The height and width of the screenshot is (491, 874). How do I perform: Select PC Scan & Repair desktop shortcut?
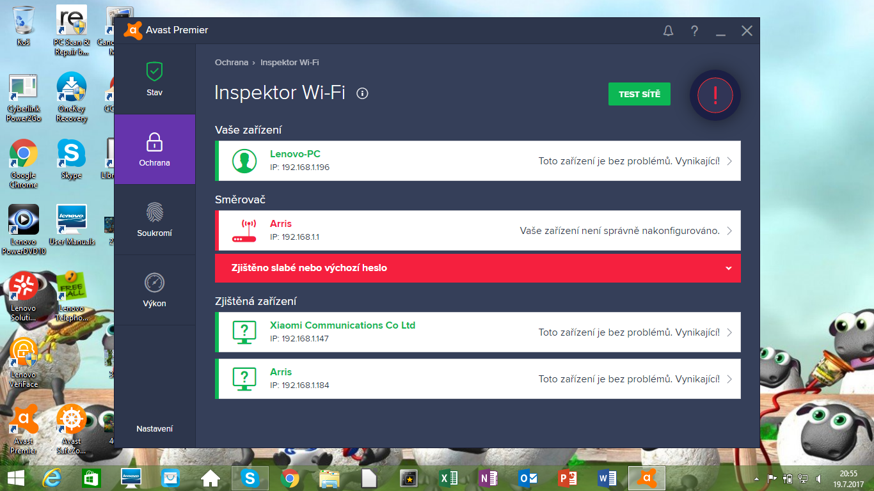(x=71, y=31)
